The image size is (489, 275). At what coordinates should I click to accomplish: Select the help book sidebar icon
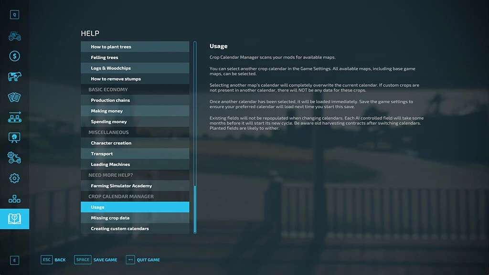tap(14, 219)
